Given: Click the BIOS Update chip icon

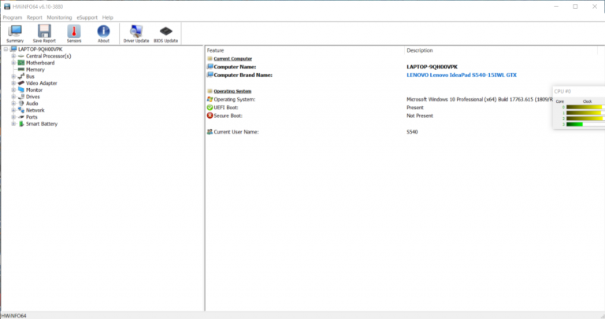Looking at the screenshot, I should pos(165,32).
